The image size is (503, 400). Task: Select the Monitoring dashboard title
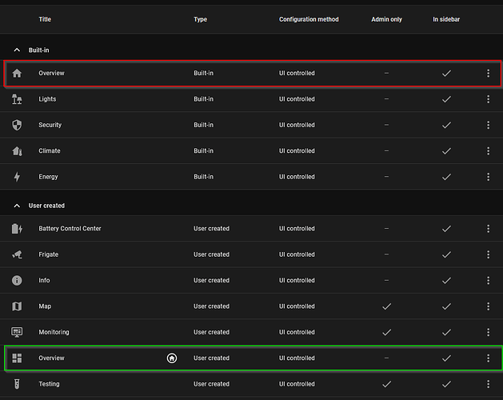pos(54,332)
